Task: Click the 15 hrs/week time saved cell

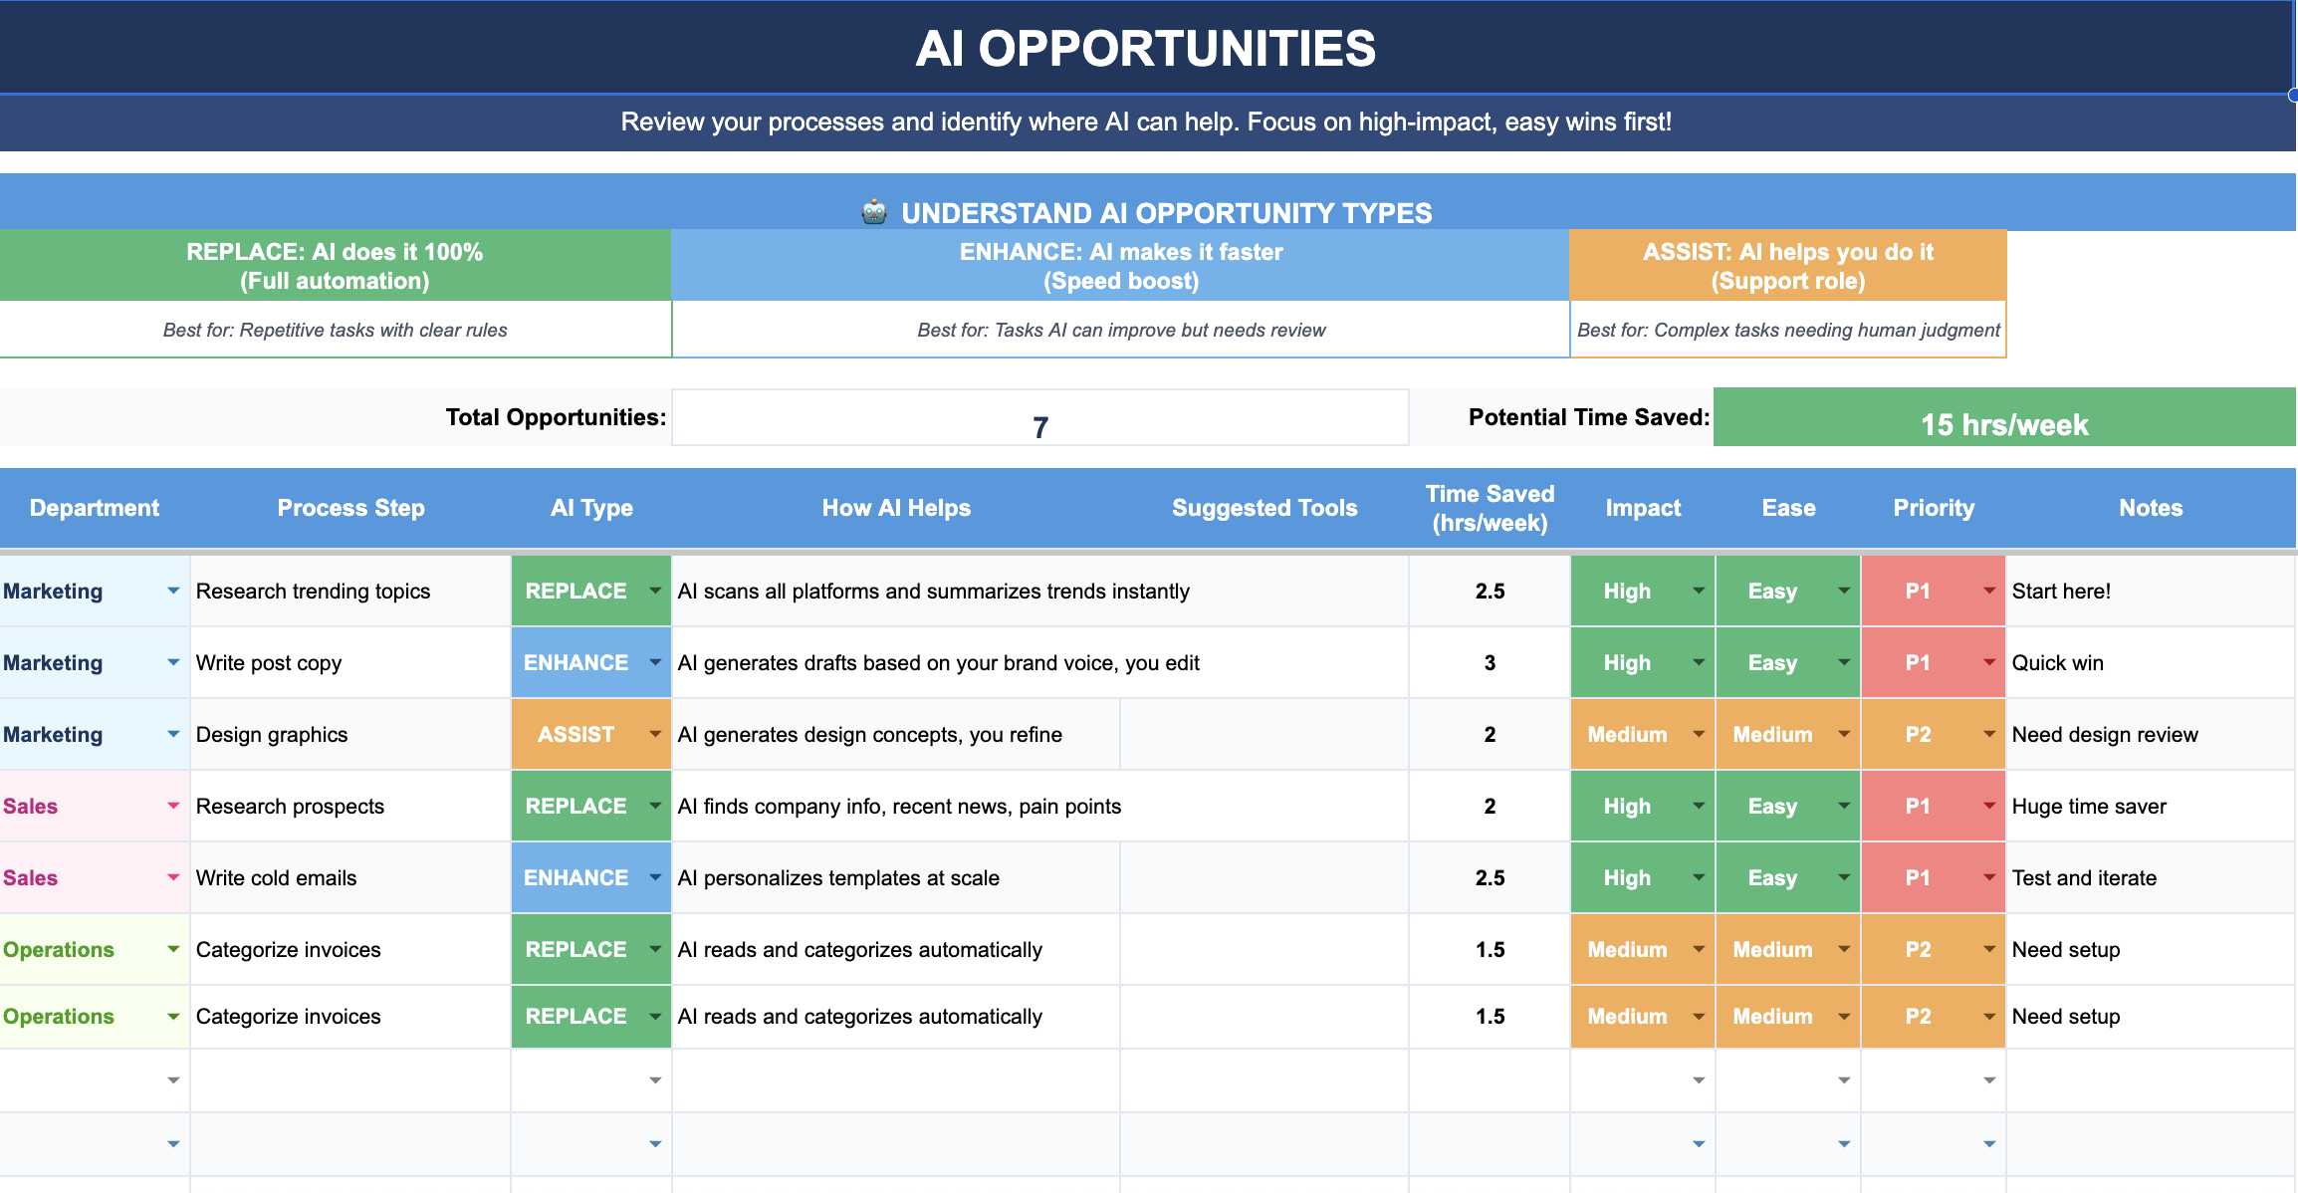Action: click(2003, 418)
